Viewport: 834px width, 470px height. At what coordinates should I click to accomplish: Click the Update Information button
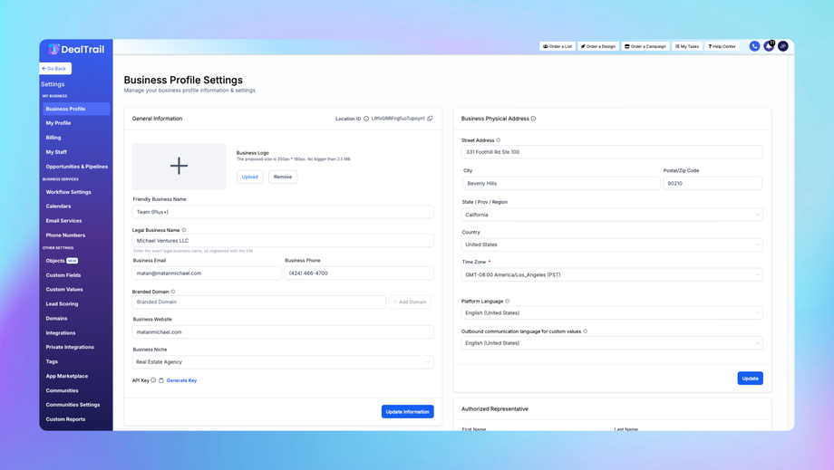coord(407,411)
